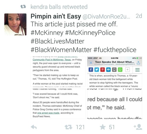The width and height of the screenshot is (147, 134).
Task: Click the retweet count 121
Action: 80,127
